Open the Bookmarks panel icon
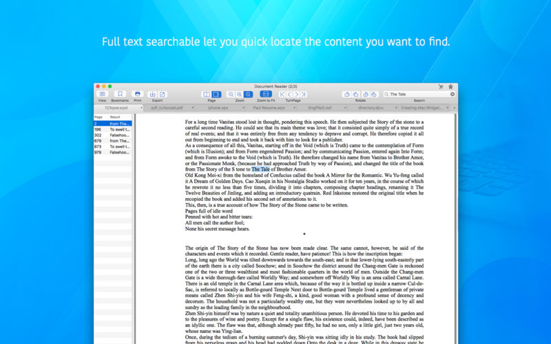 (120, 94)
